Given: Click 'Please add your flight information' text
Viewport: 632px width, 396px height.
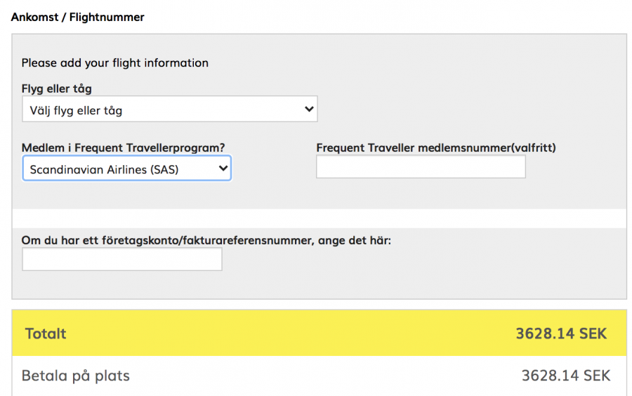Looking at the screenshot, I should tap(114, 62).
